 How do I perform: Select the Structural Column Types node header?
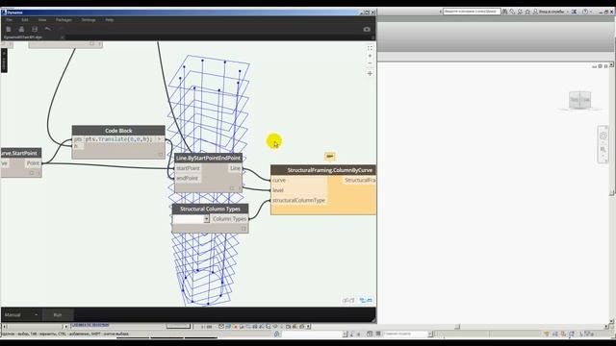(x=210, y=209)
